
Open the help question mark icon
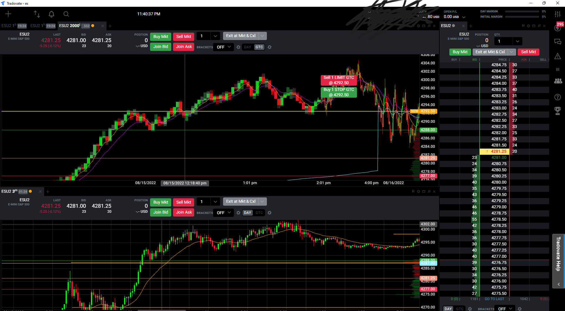pos(558,97)
